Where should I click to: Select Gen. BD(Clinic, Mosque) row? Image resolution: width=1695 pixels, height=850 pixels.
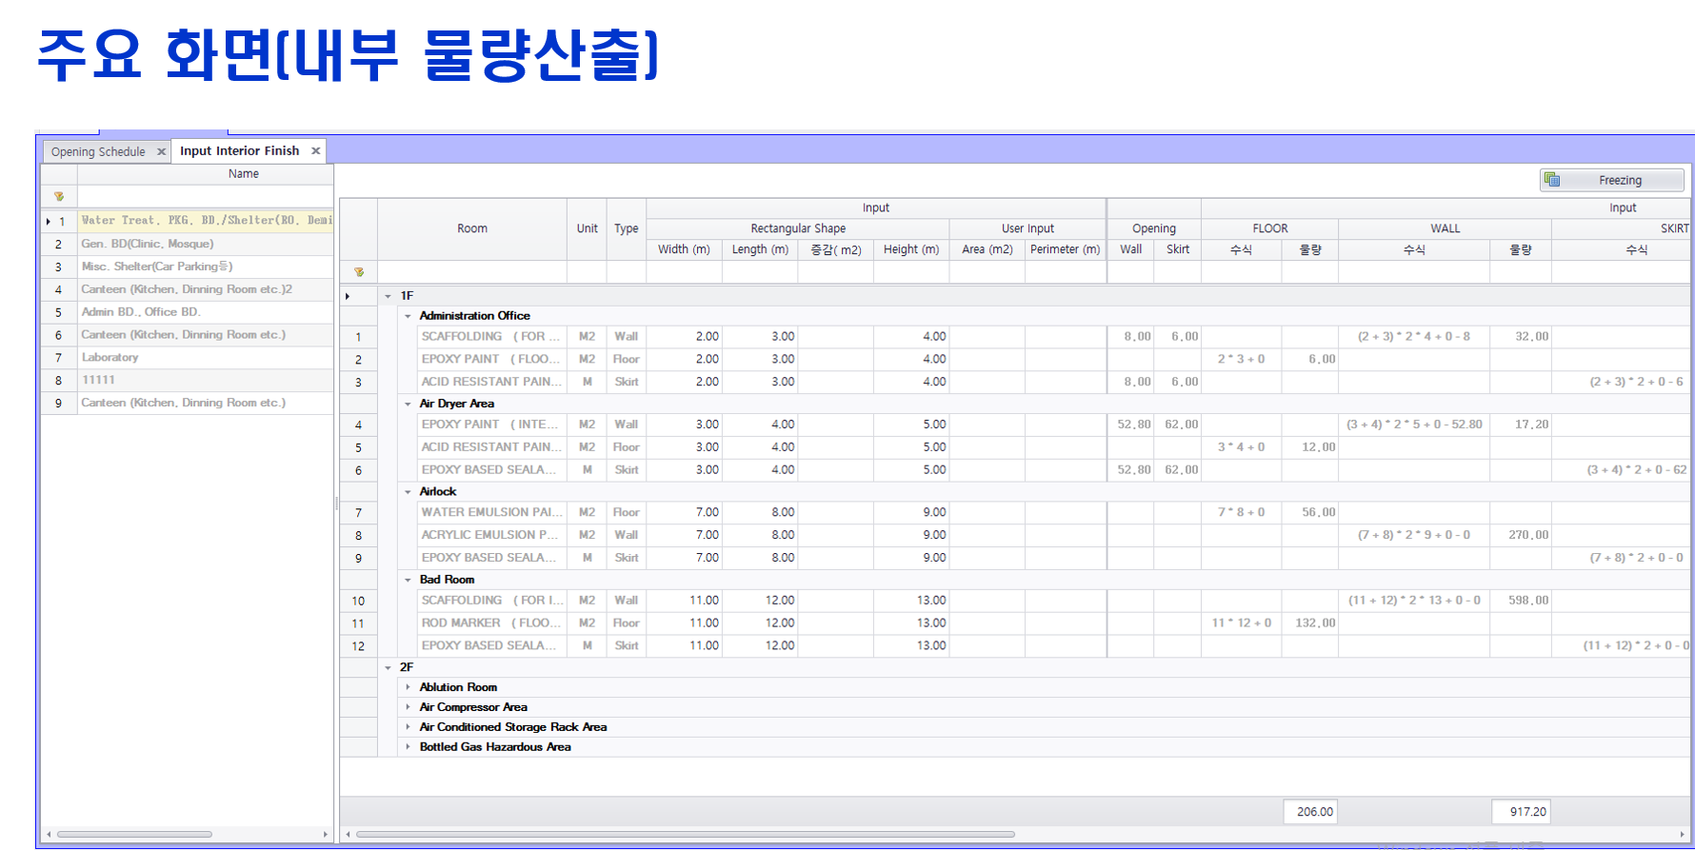pos(147,244)
